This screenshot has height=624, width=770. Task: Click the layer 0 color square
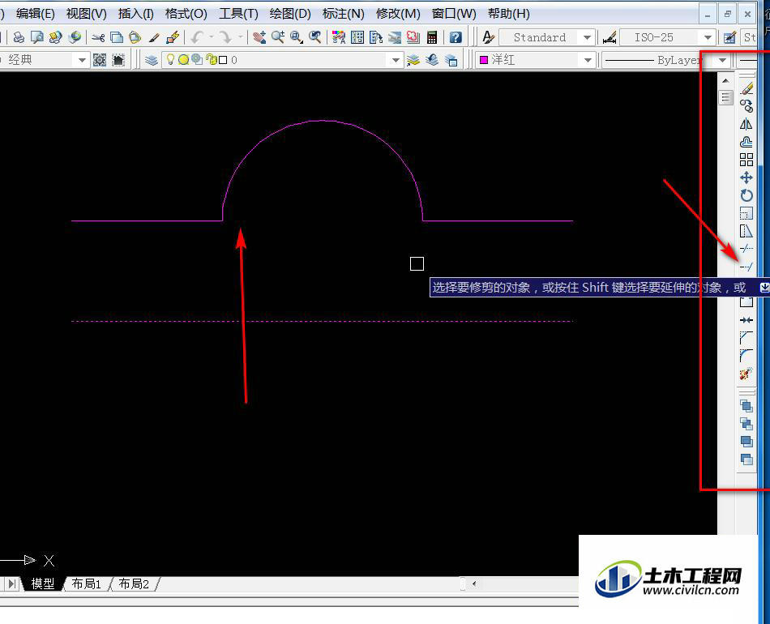pyautogui.click(x=223, y=60)
